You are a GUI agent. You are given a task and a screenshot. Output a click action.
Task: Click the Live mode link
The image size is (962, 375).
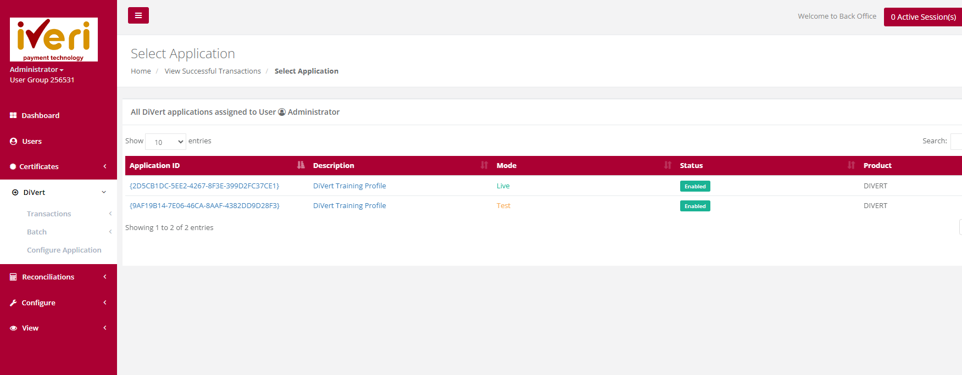pyautogui.click(x=503, y=186)
